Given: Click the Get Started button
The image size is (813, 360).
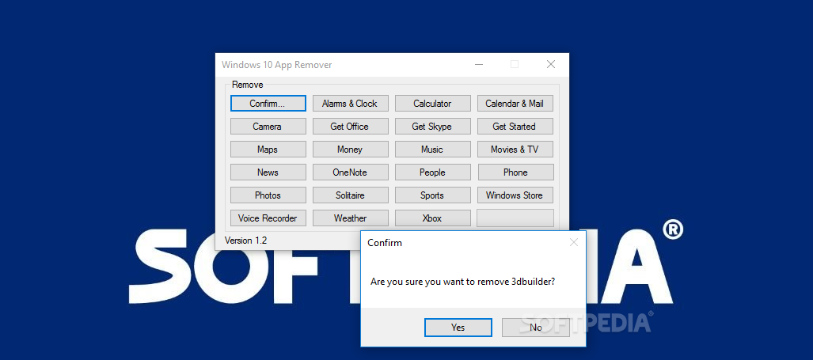Looking at the screenshot, I should click(x=515, y=126).
